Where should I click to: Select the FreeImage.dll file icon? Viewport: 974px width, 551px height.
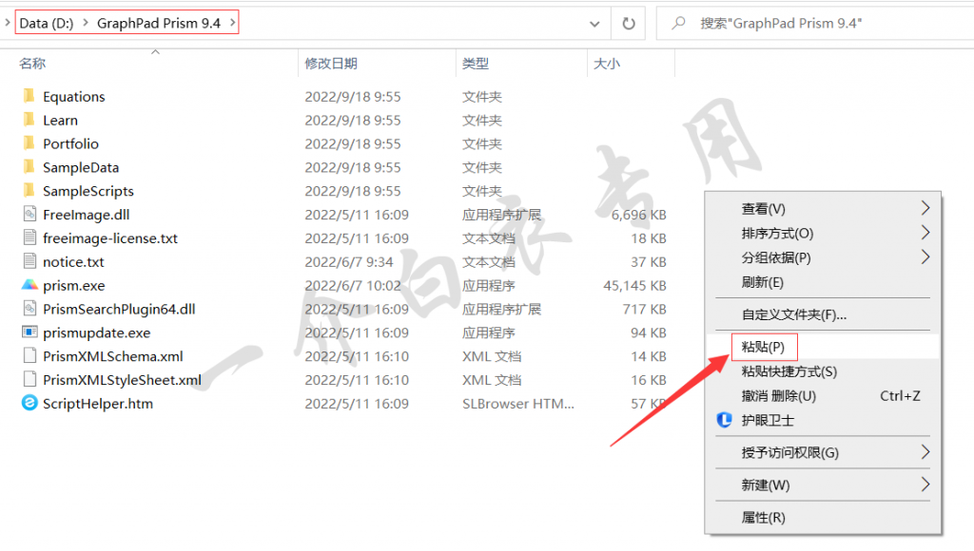pyautogui.click(x=30, y=214)
